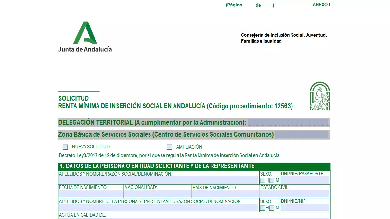Click the '(Página' header text
This screenshot has width=390, height=219.
tap(234, 5)
